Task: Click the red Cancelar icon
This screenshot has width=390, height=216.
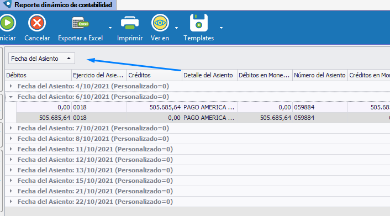Action: pos(37,23)
